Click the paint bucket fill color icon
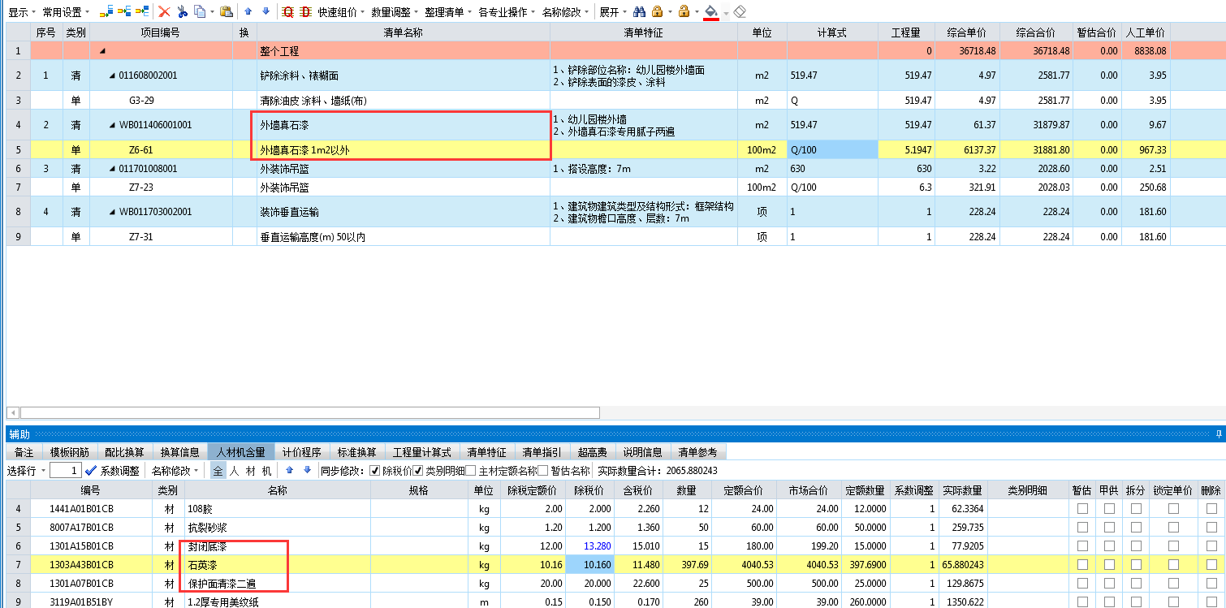 tap(711, 12)
